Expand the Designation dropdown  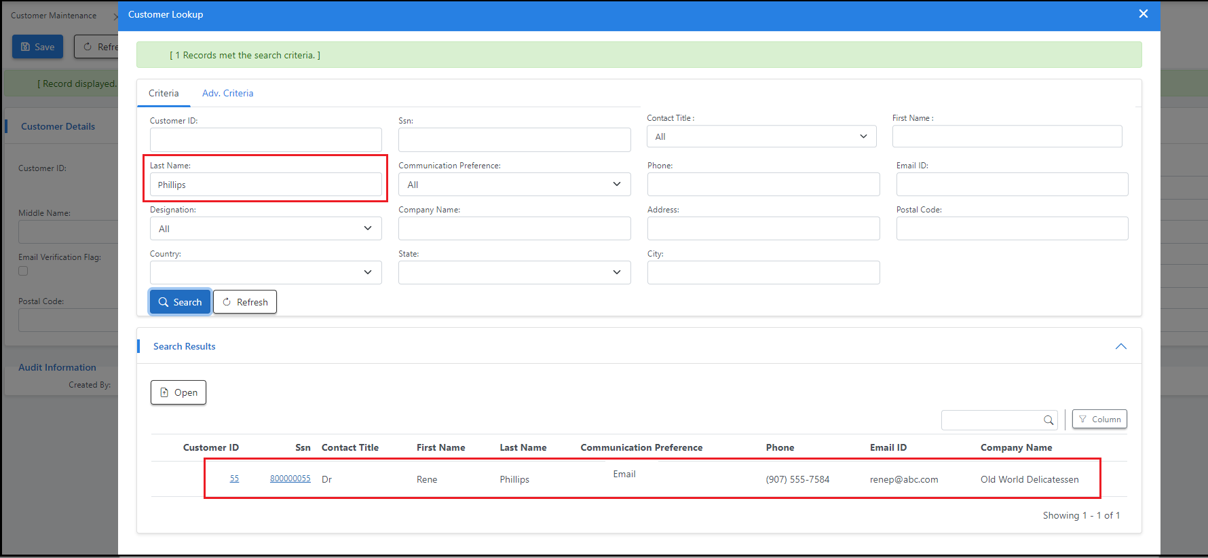click(265, 229)
